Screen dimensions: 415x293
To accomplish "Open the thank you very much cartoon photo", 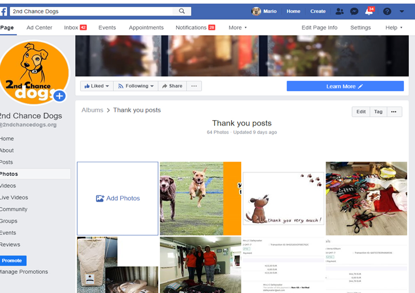I will pos(283,199).
